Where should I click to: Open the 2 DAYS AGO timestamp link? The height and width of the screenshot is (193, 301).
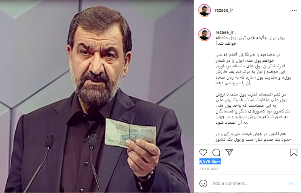tap(208, 169)
